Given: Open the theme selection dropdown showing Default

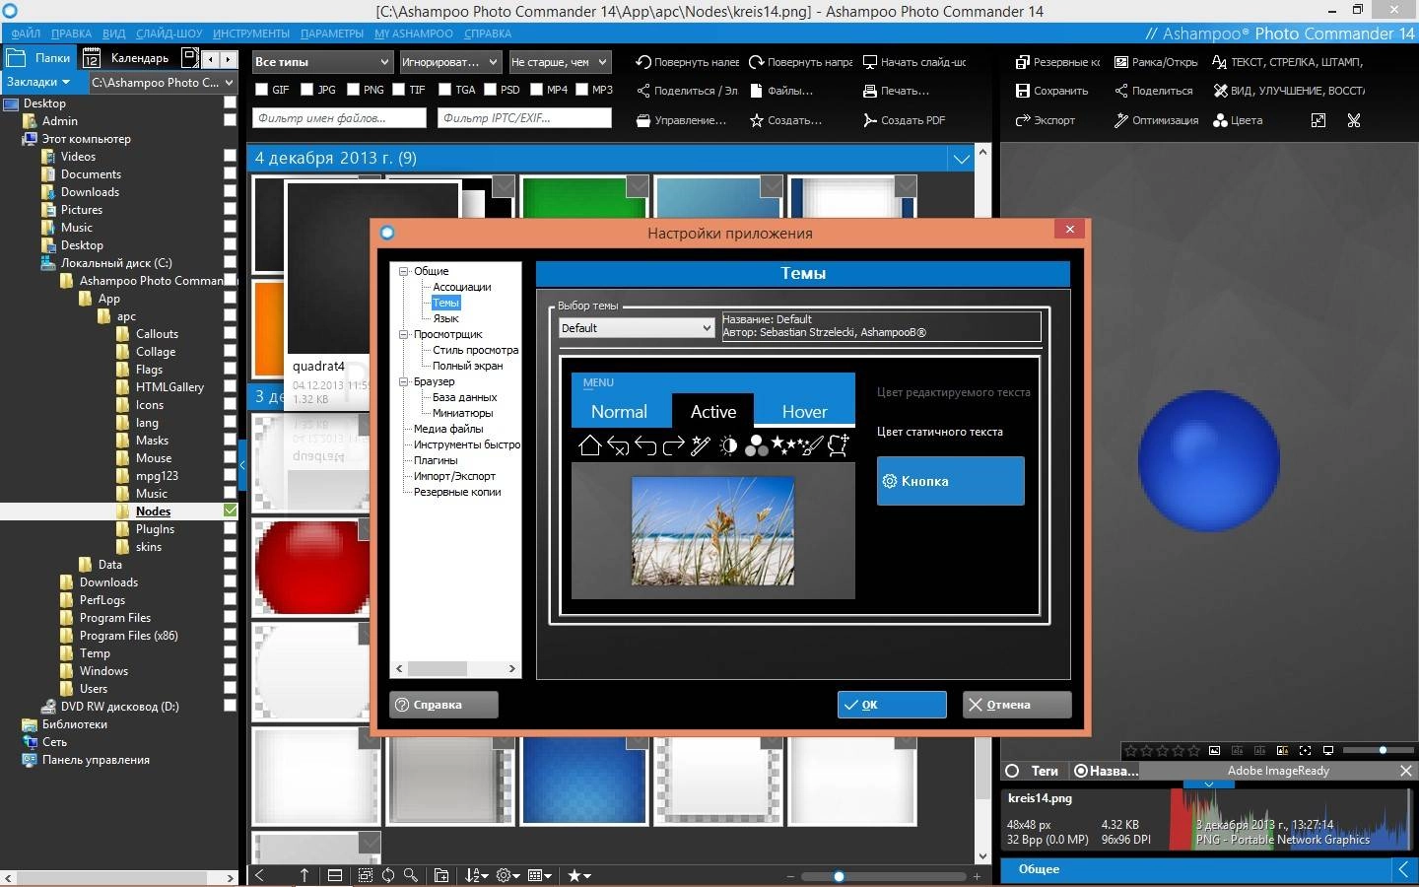Looking at the screenshot, I should click(x=637, y=328).
